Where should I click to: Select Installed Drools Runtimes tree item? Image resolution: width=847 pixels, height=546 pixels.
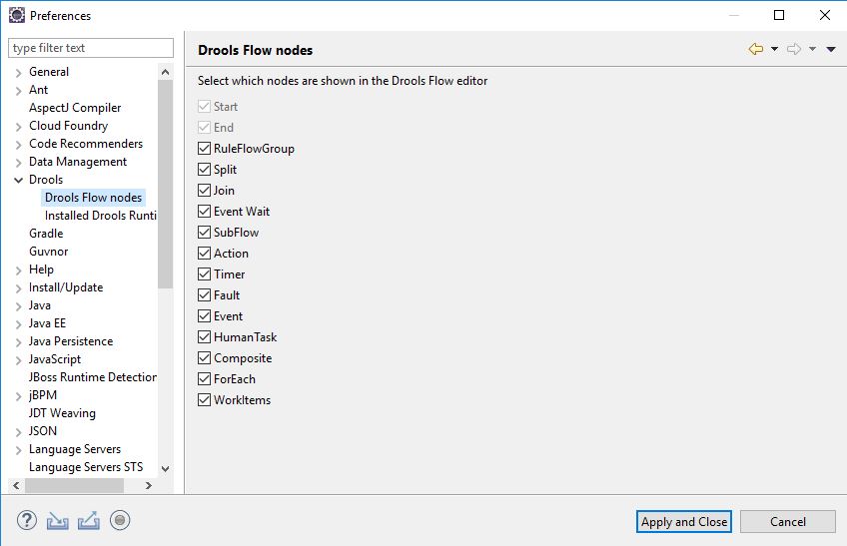(x=100, y=216)
